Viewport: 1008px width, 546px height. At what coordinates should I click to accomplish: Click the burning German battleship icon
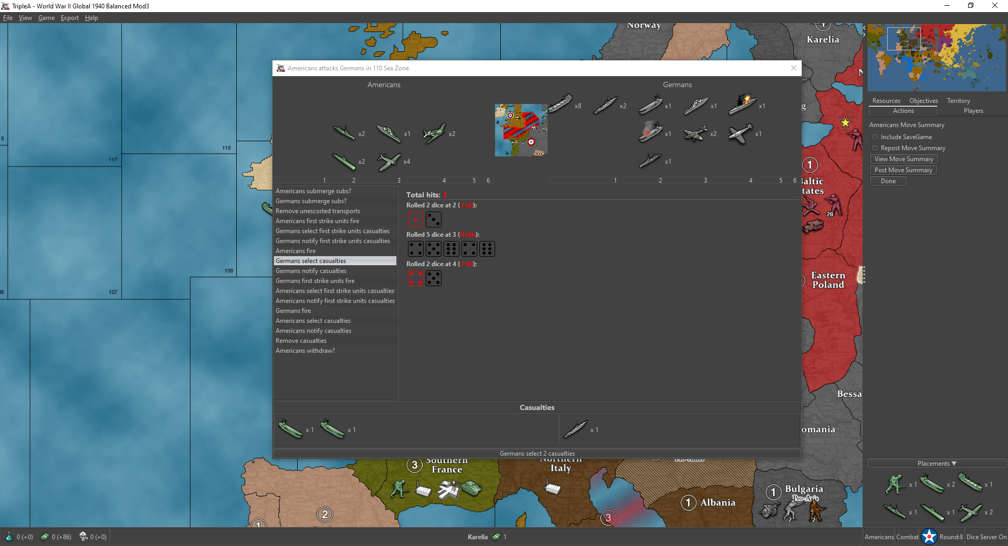(x=742, y=104)
